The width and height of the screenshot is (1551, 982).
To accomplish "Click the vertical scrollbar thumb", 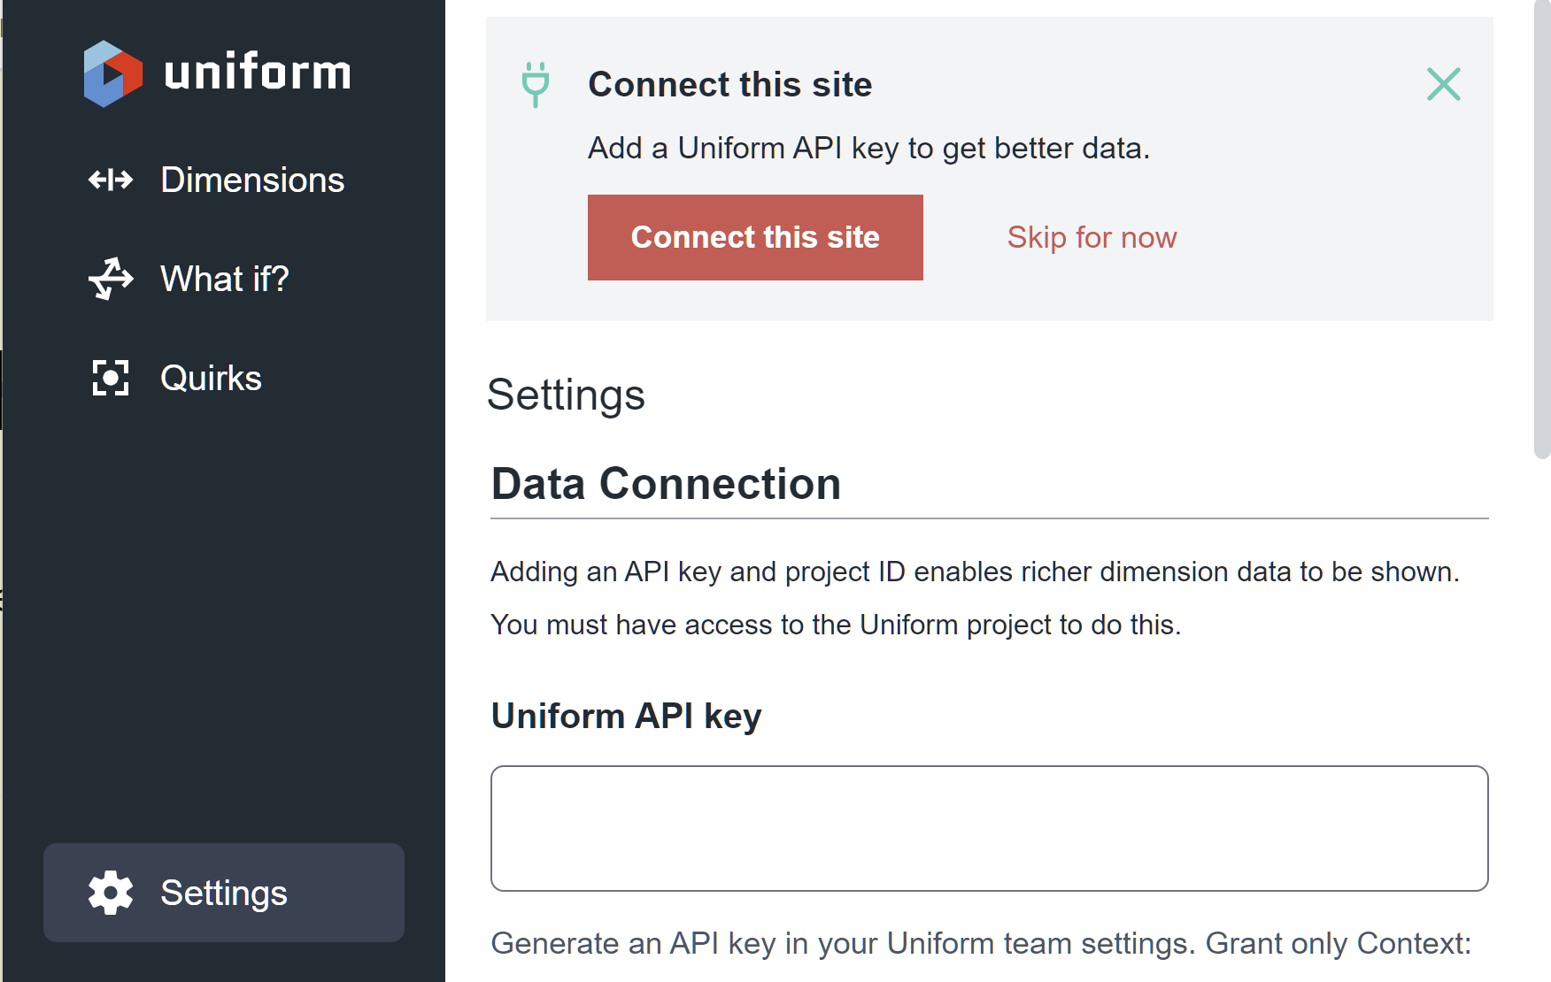I will [x=1542, y=230].
